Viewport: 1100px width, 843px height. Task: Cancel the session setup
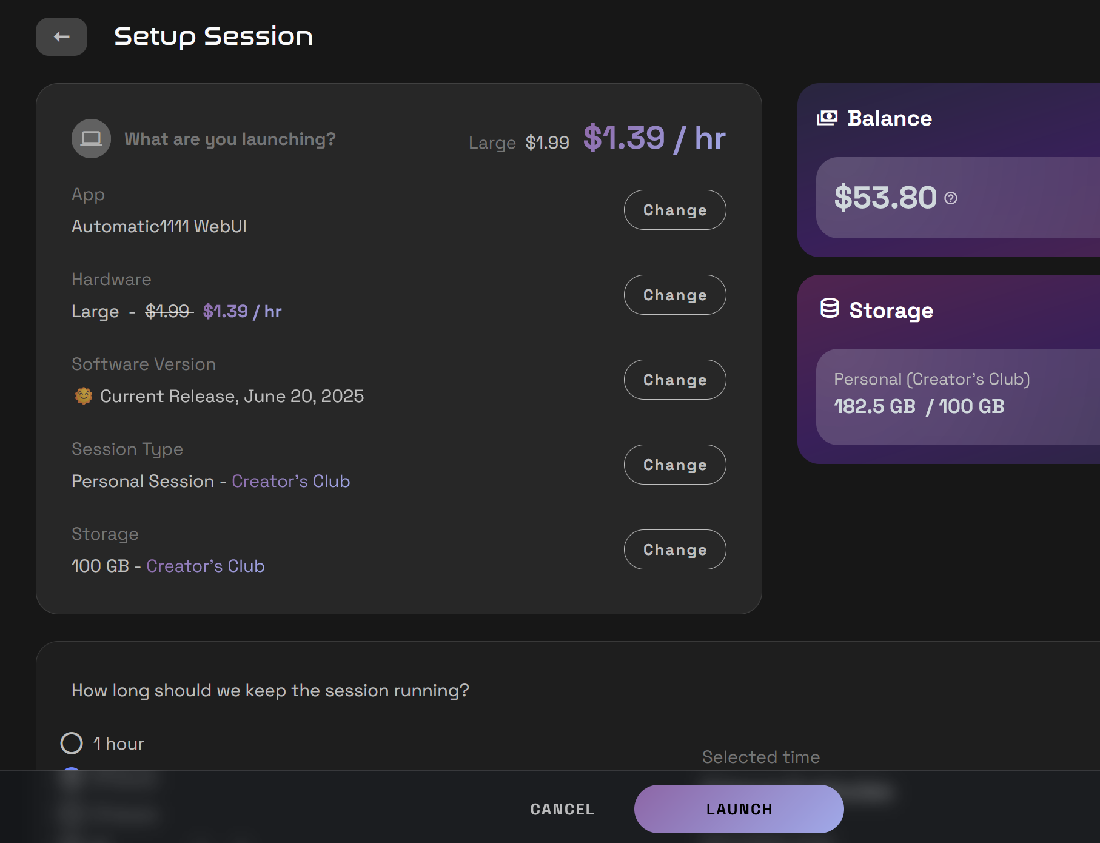tap(561, 808)
